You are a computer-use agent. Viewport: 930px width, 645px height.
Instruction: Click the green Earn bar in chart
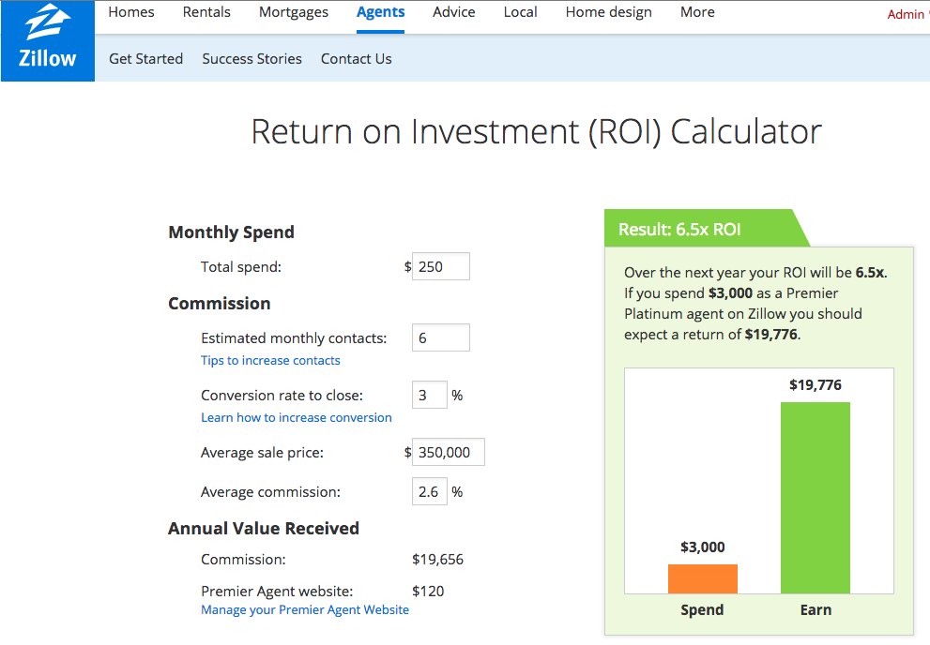tap(816, 498)
